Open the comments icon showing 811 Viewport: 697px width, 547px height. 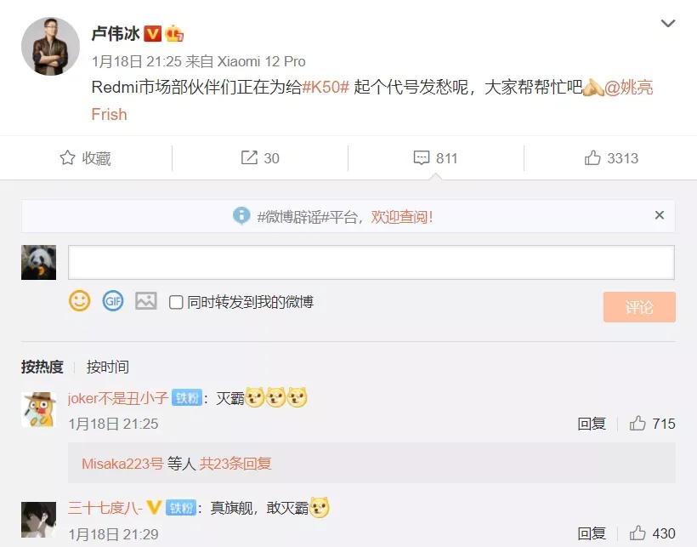tap(422, 158)
